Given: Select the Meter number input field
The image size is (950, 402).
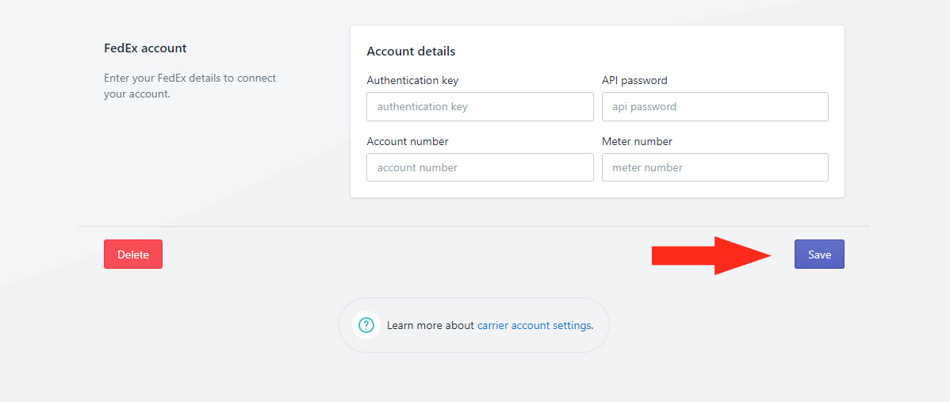Looking at the screenshot, I should [x=715, y=167].
